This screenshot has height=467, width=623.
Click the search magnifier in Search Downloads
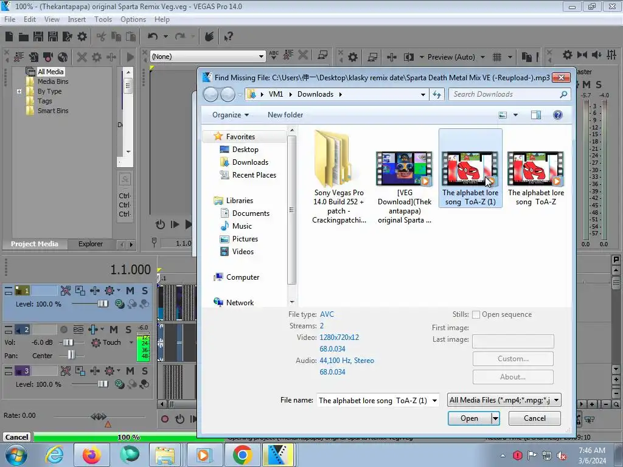pyautogui.click(x=563, y=94)
